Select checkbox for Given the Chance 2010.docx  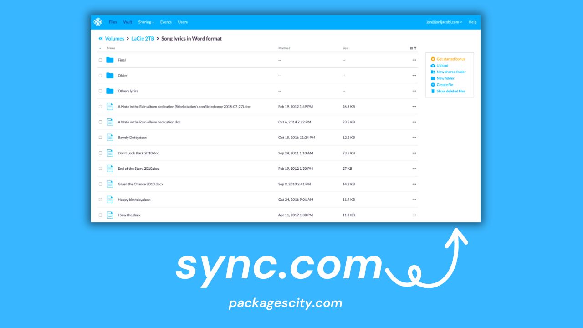tap(100, 184)
